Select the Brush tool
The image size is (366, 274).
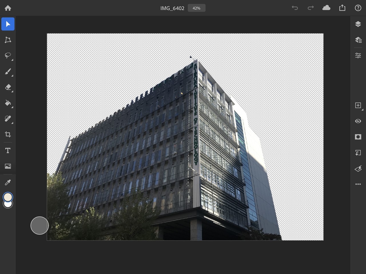(x=8, y=71)
